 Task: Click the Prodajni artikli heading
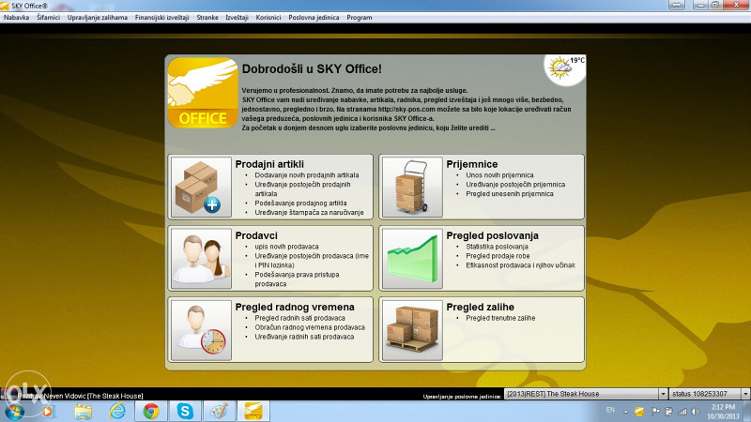click(269, 164)
